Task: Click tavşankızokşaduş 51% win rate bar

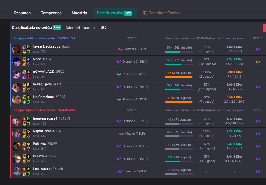Action: click(x=179, y=52)
